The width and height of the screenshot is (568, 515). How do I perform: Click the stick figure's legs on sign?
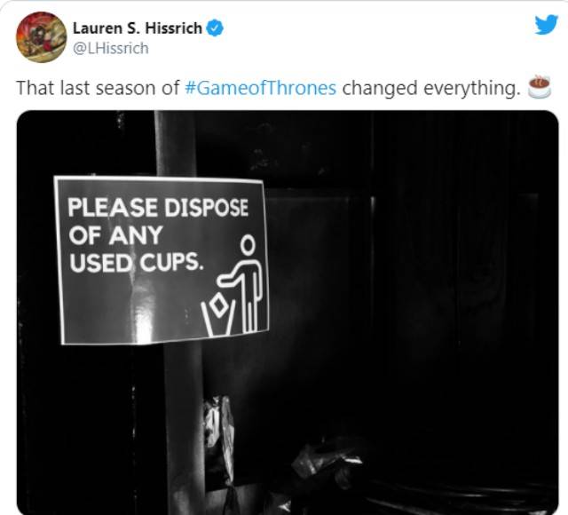251,315
